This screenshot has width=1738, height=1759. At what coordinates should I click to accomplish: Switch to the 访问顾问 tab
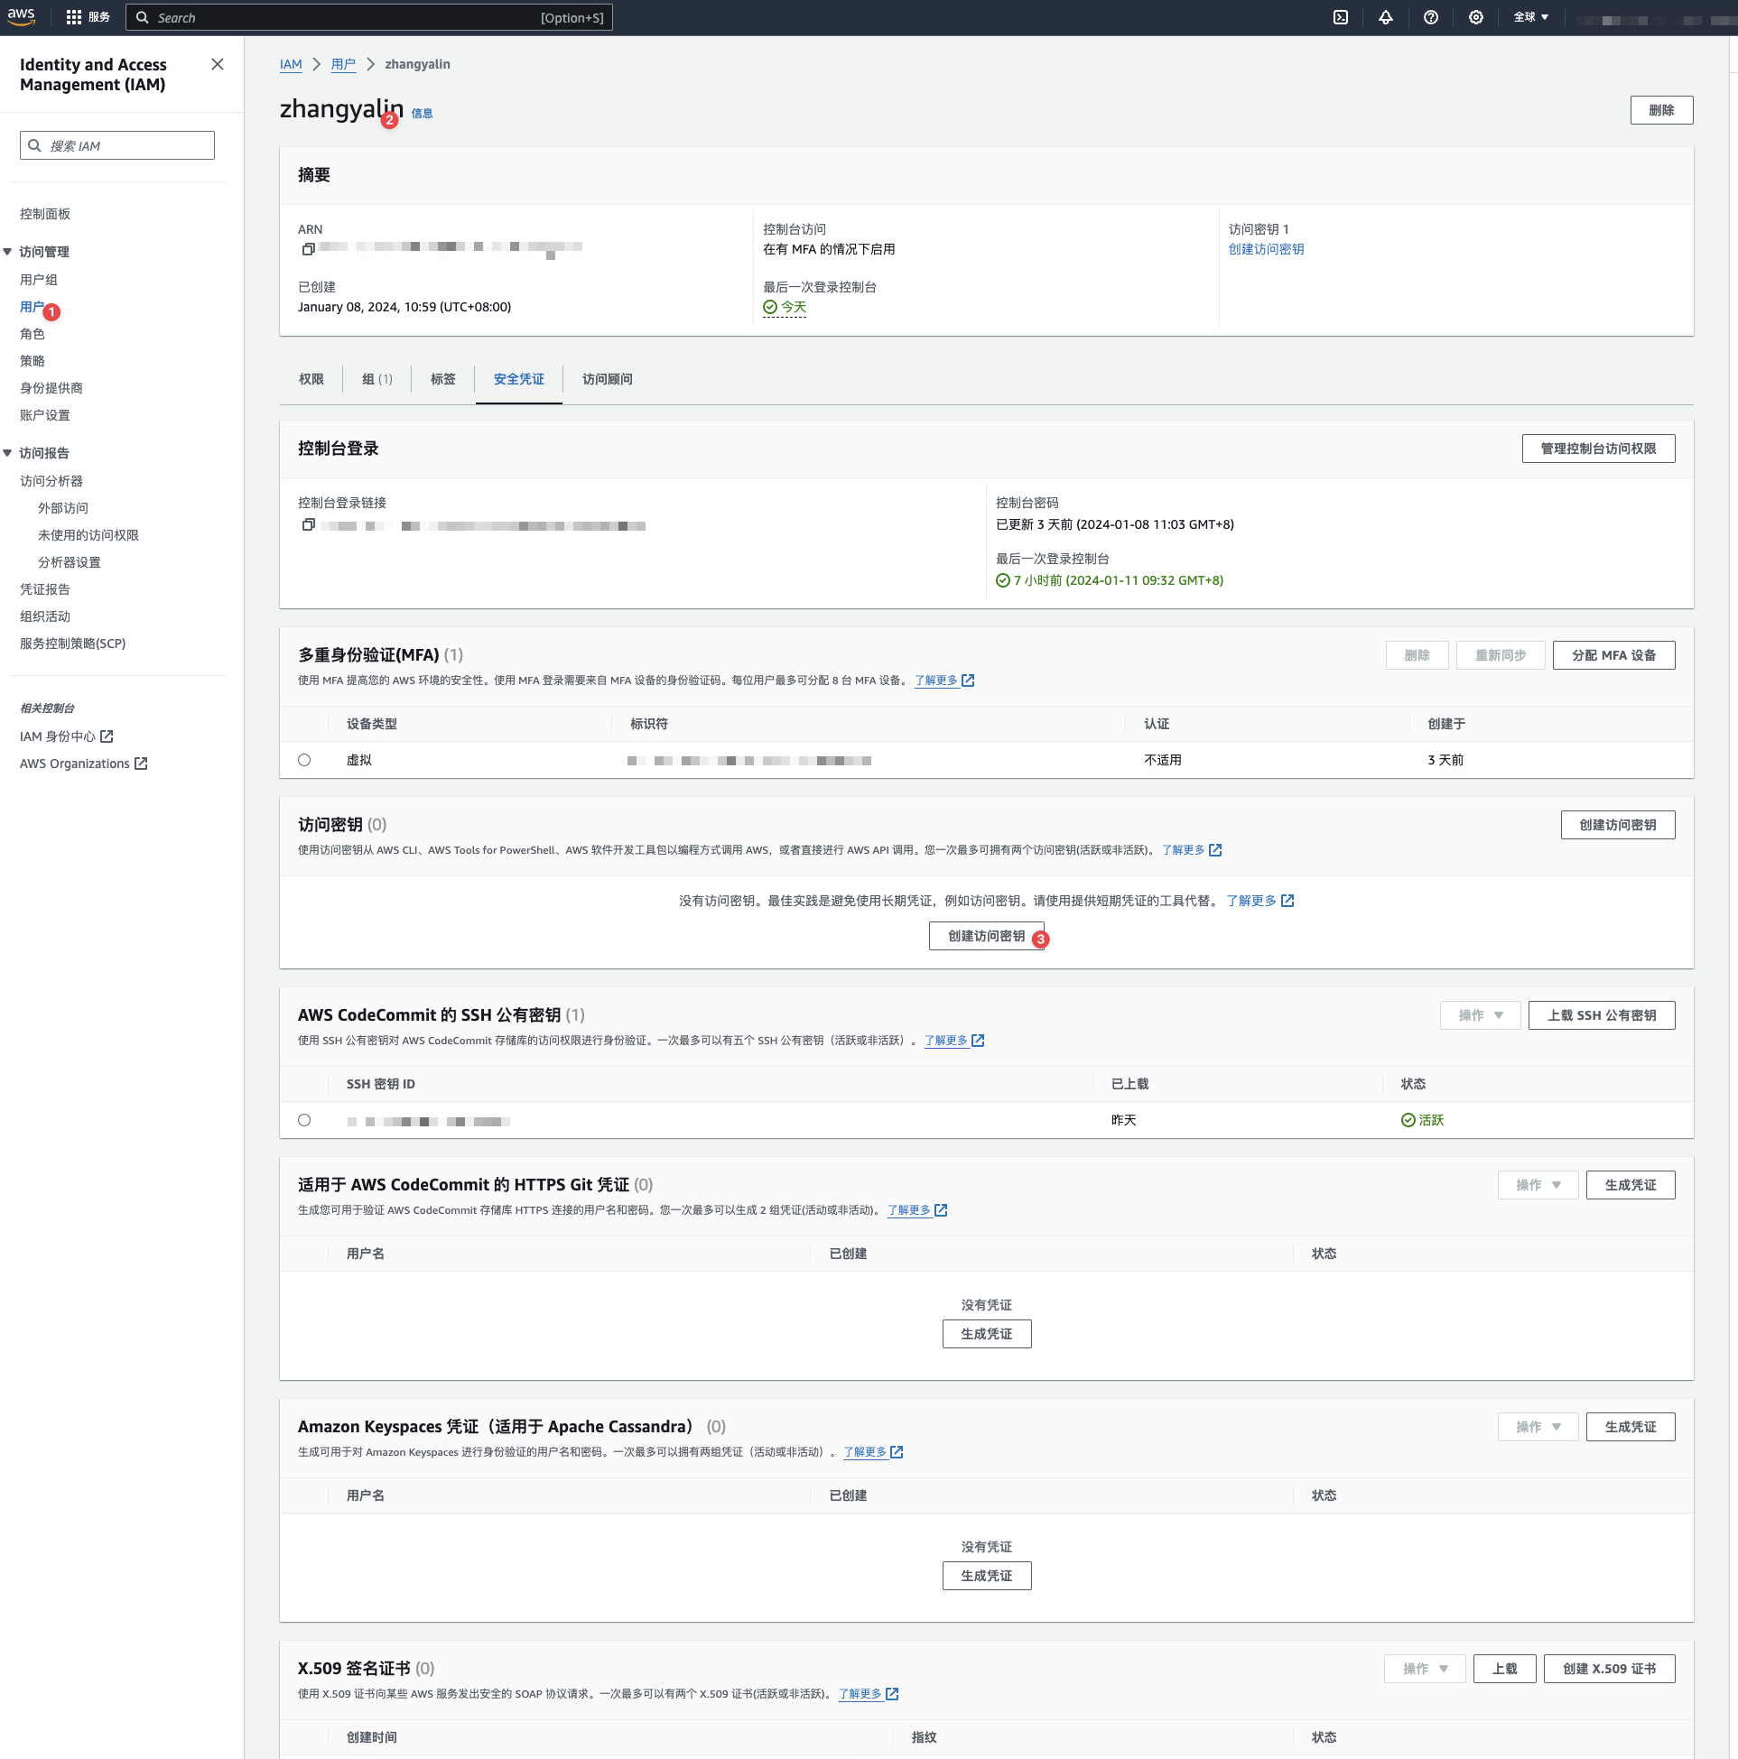608,379
